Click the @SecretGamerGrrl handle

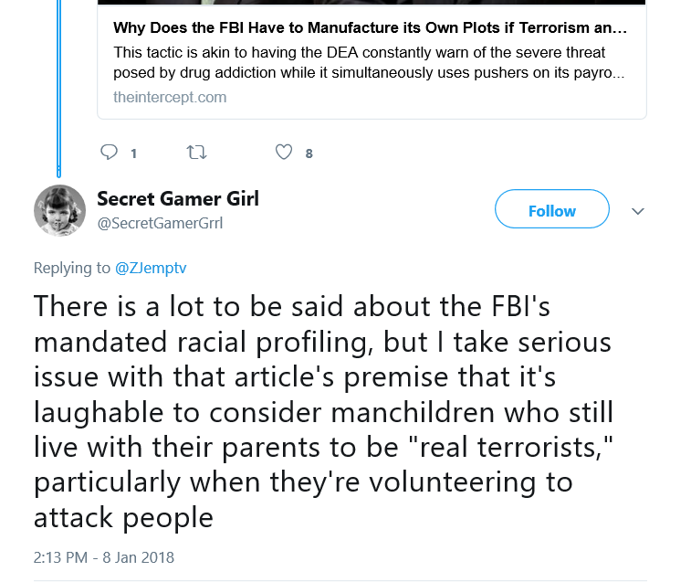click(160, 223)
